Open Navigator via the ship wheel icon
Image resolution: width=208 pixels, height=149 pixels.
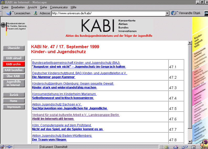tap(167, 147)
